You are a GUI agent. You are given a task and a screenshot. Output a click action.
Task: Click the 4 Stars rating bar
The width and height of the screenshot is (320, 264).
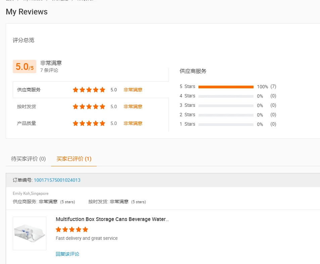pos(226,96)
